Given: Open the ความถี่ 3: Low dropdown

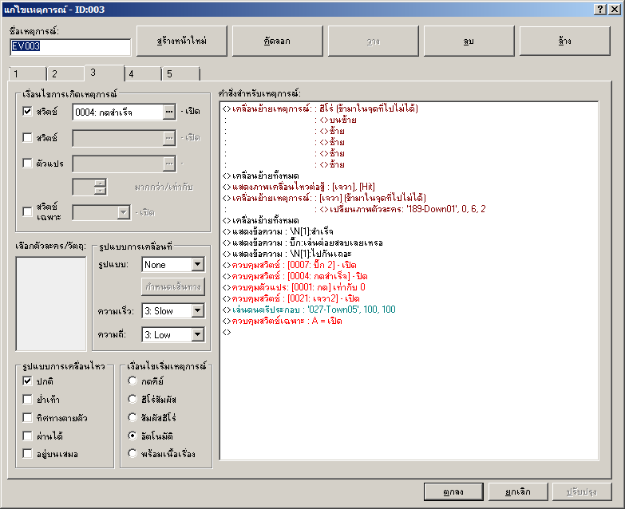Looking at the screenshot, I should point(173,334).
